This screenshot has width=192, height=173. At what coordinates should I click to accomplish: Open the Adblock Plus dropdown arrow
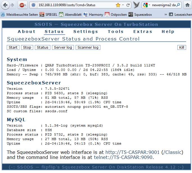[25, 5]
